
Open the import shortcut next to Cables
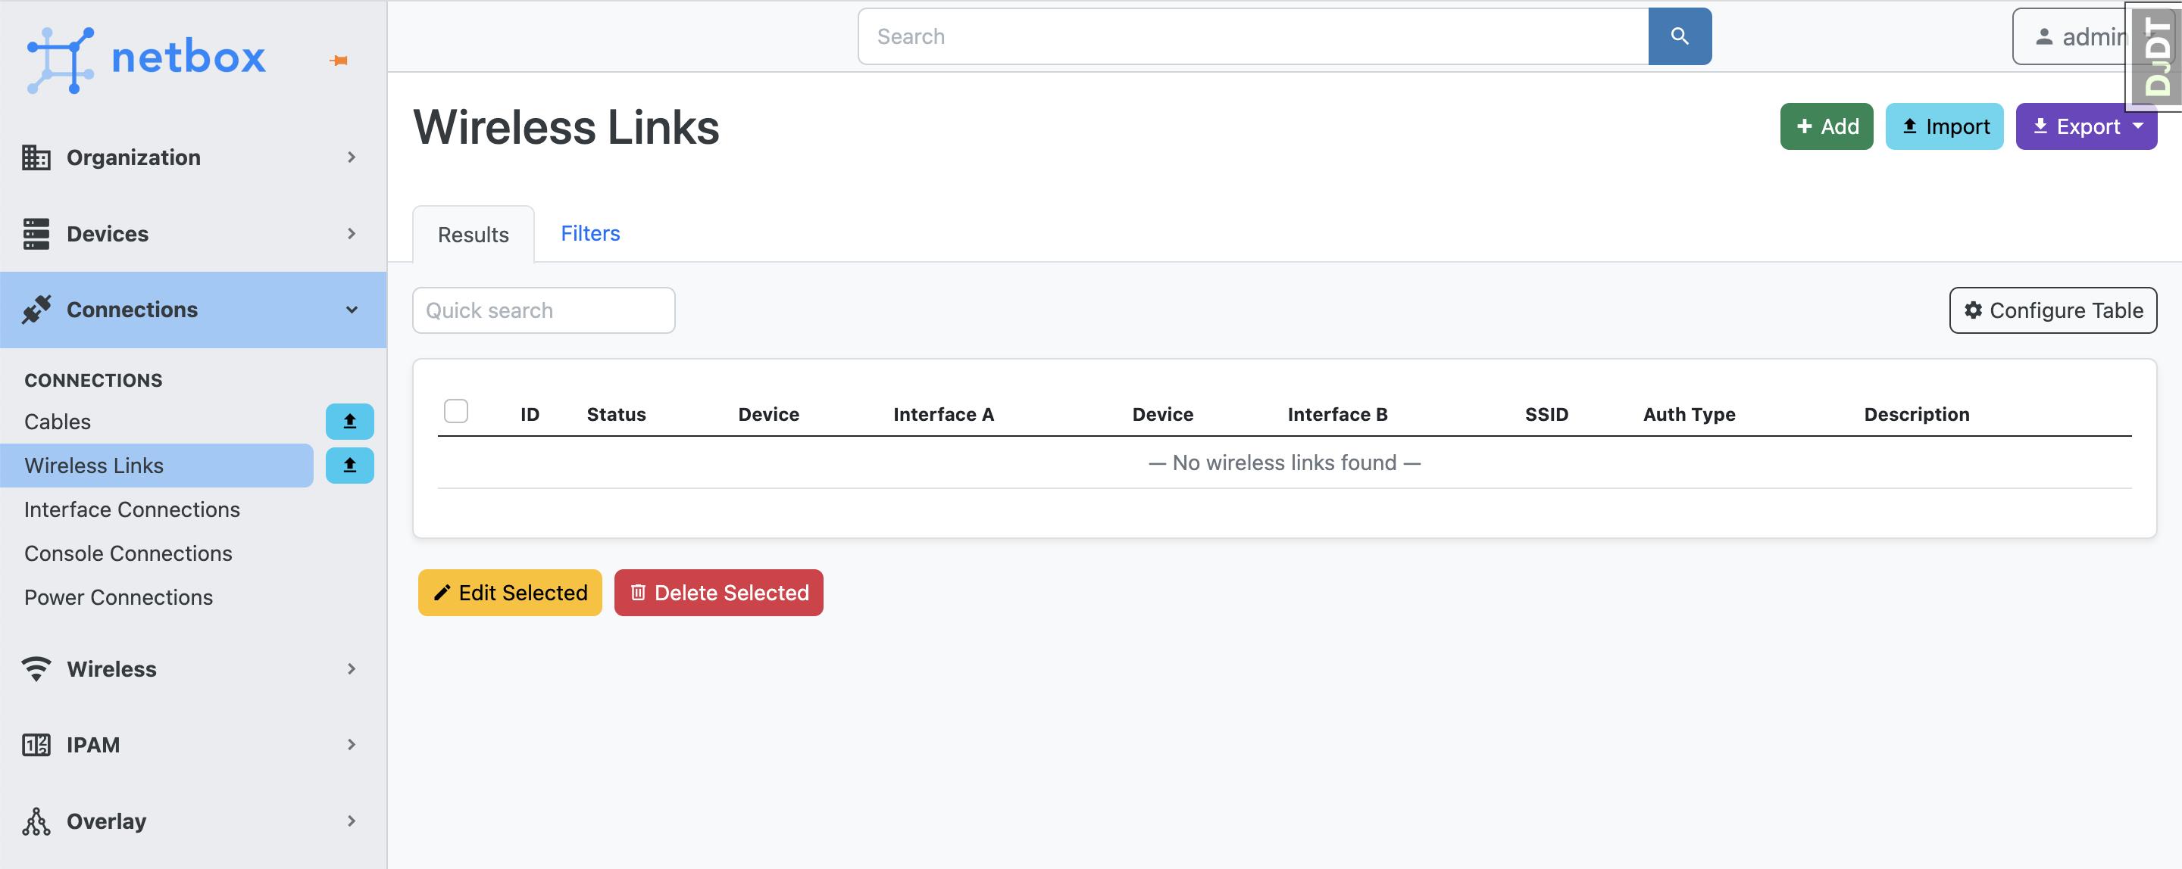coord(349,421)
